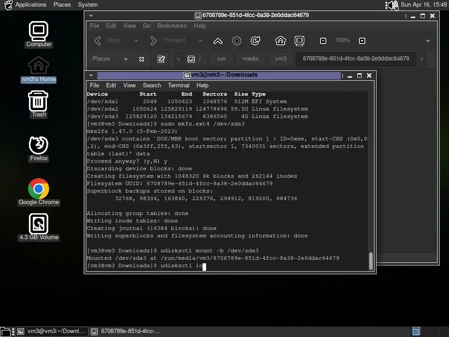This screenshot has height=337, width=449.
Task: Select terminal taskbar entry vm3@vm3:~/Downl...
Action: (x=52, y=332)
